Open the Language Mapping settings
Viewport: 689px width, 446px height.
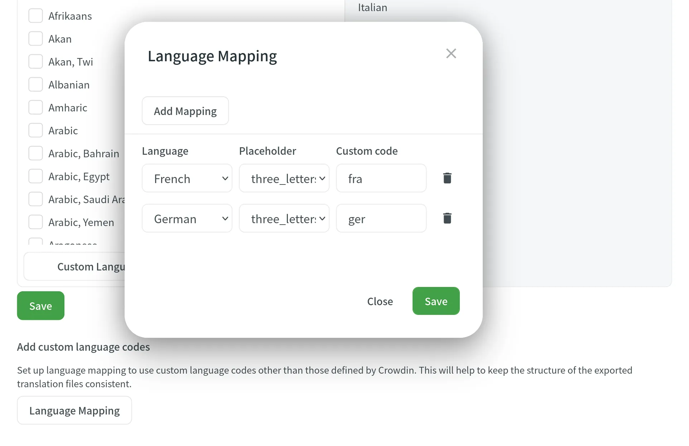pos(74,410)
